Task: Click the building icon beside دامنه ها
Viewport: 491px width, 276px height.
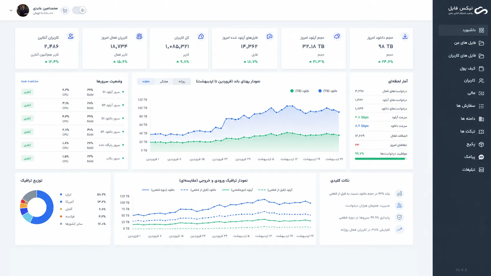Action: tap(481, 119)
